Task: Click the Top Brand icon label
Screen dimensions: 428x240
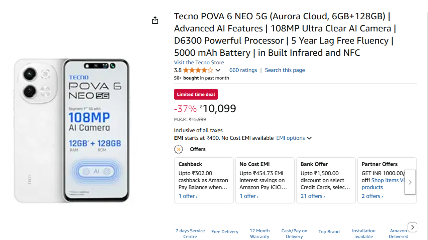Action: click(329, 231)
